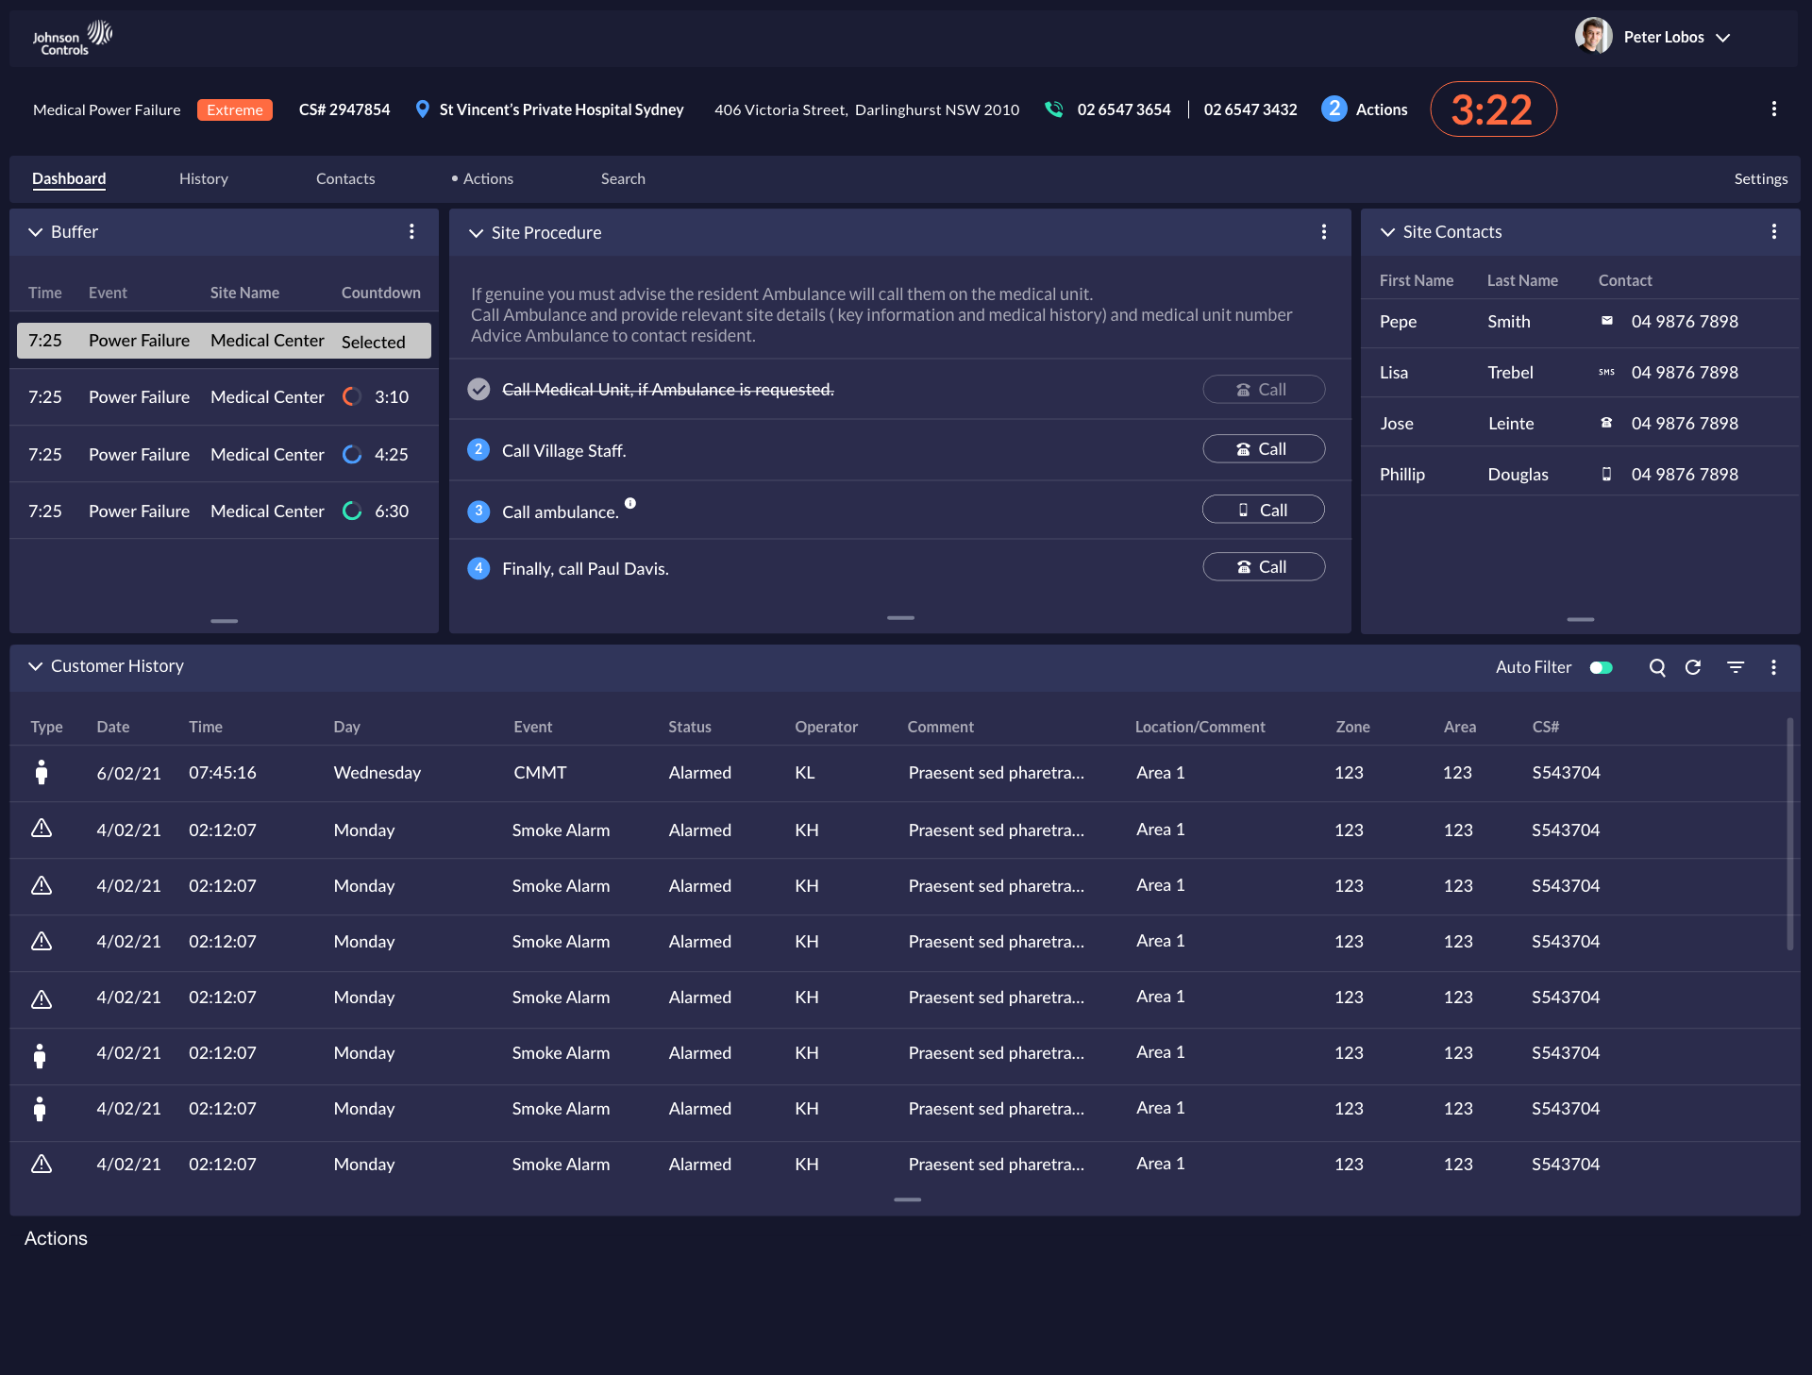Open the filter icon in Customer History
Image resolution: width=1812 pixels, height=1375 pixels.
pyautogui.click(x=1735, y=667)
